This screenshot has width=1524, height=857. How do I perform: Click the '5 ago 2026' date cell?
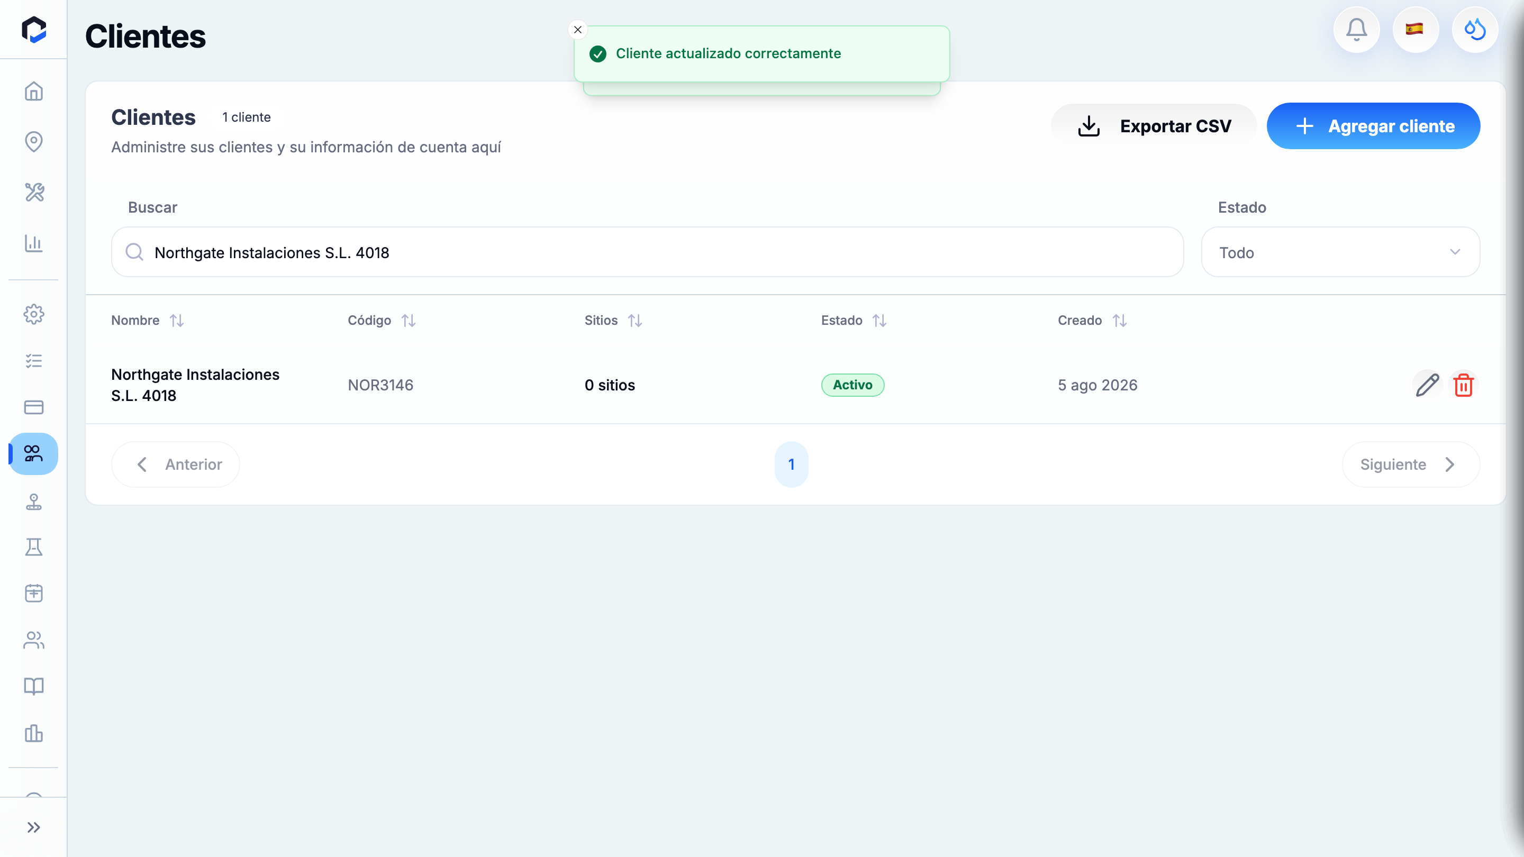point(1097,385)
